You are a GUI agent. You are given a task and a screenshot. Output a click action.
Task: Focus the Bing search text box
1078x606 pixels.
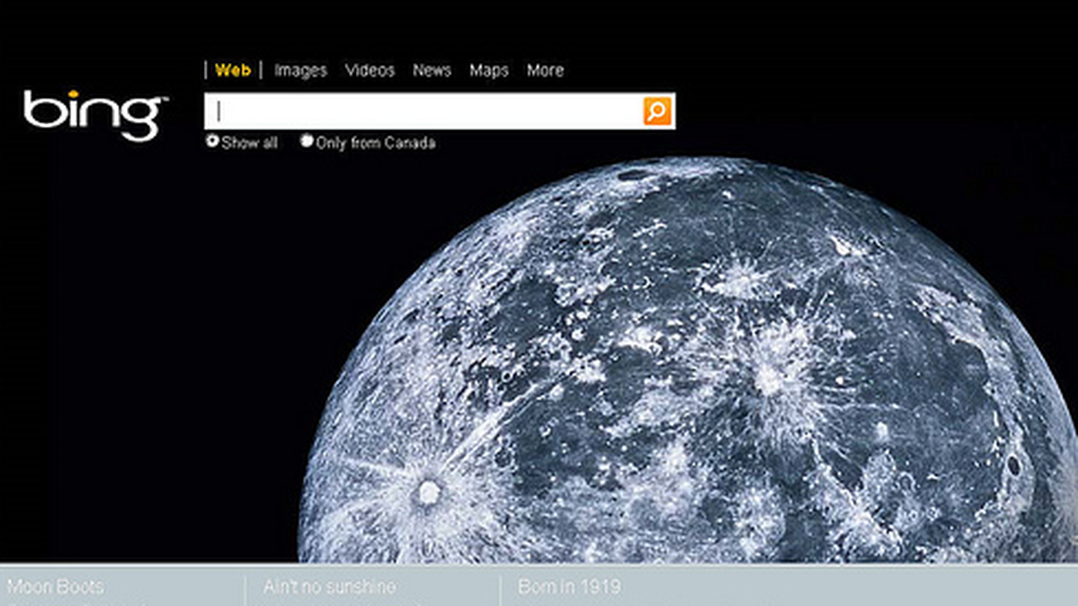point(423,111)
